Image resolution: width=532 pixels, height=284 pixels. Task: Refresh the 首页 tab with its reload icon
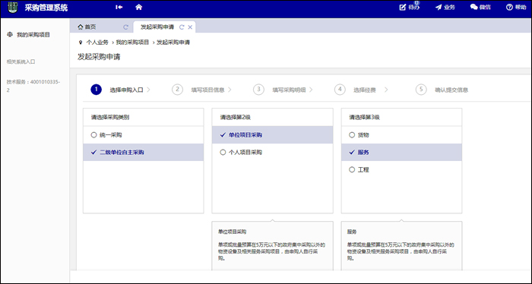coord(125,27)
